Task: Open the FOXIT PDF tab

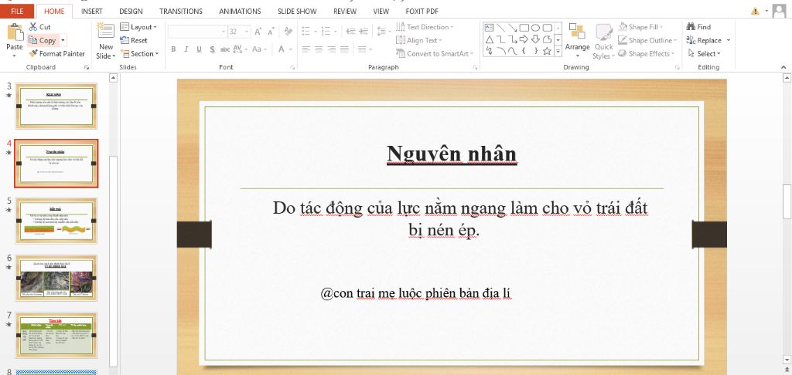Action: 422,11
